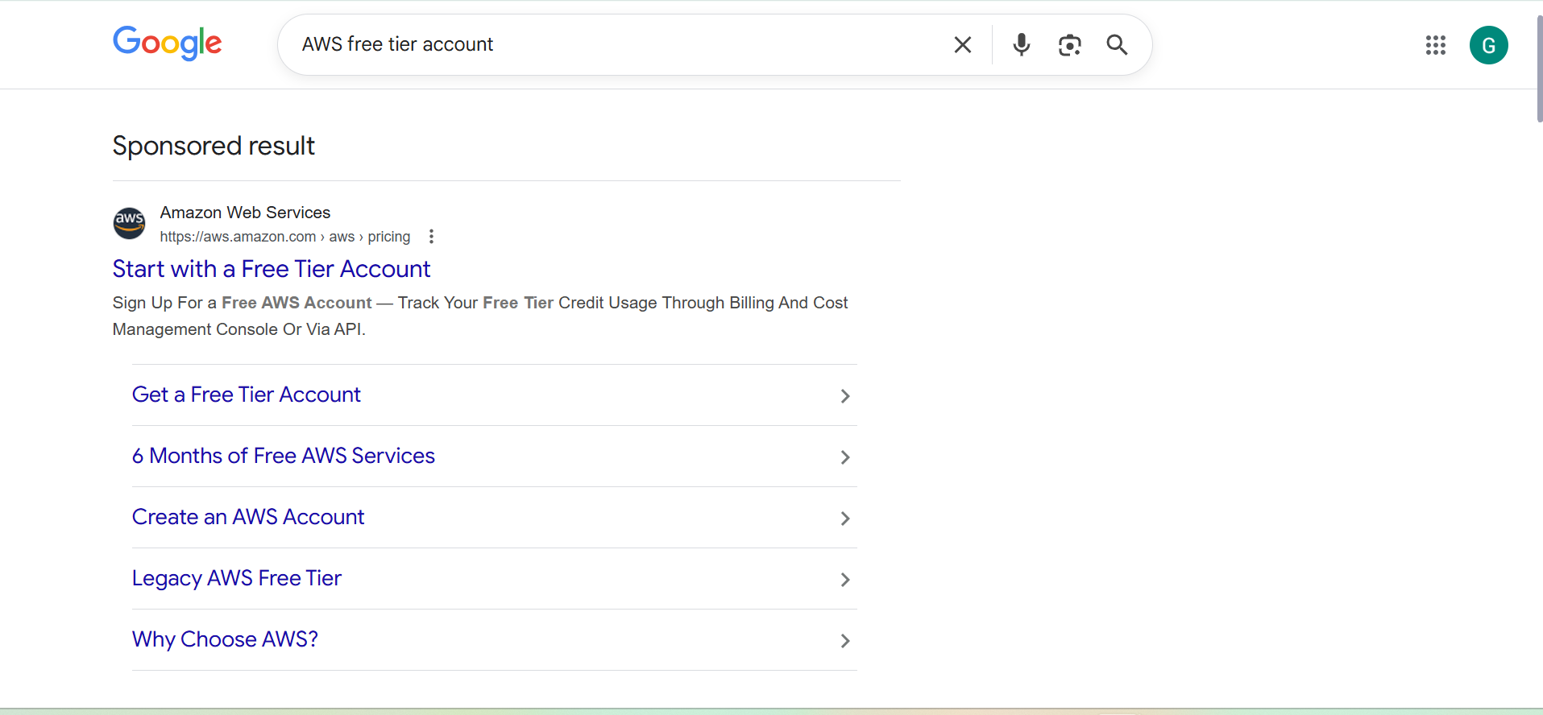The image size is (1543, 715).
Task: Open the three-dot menu next to the pricing URL
Action: coord(432,237)
